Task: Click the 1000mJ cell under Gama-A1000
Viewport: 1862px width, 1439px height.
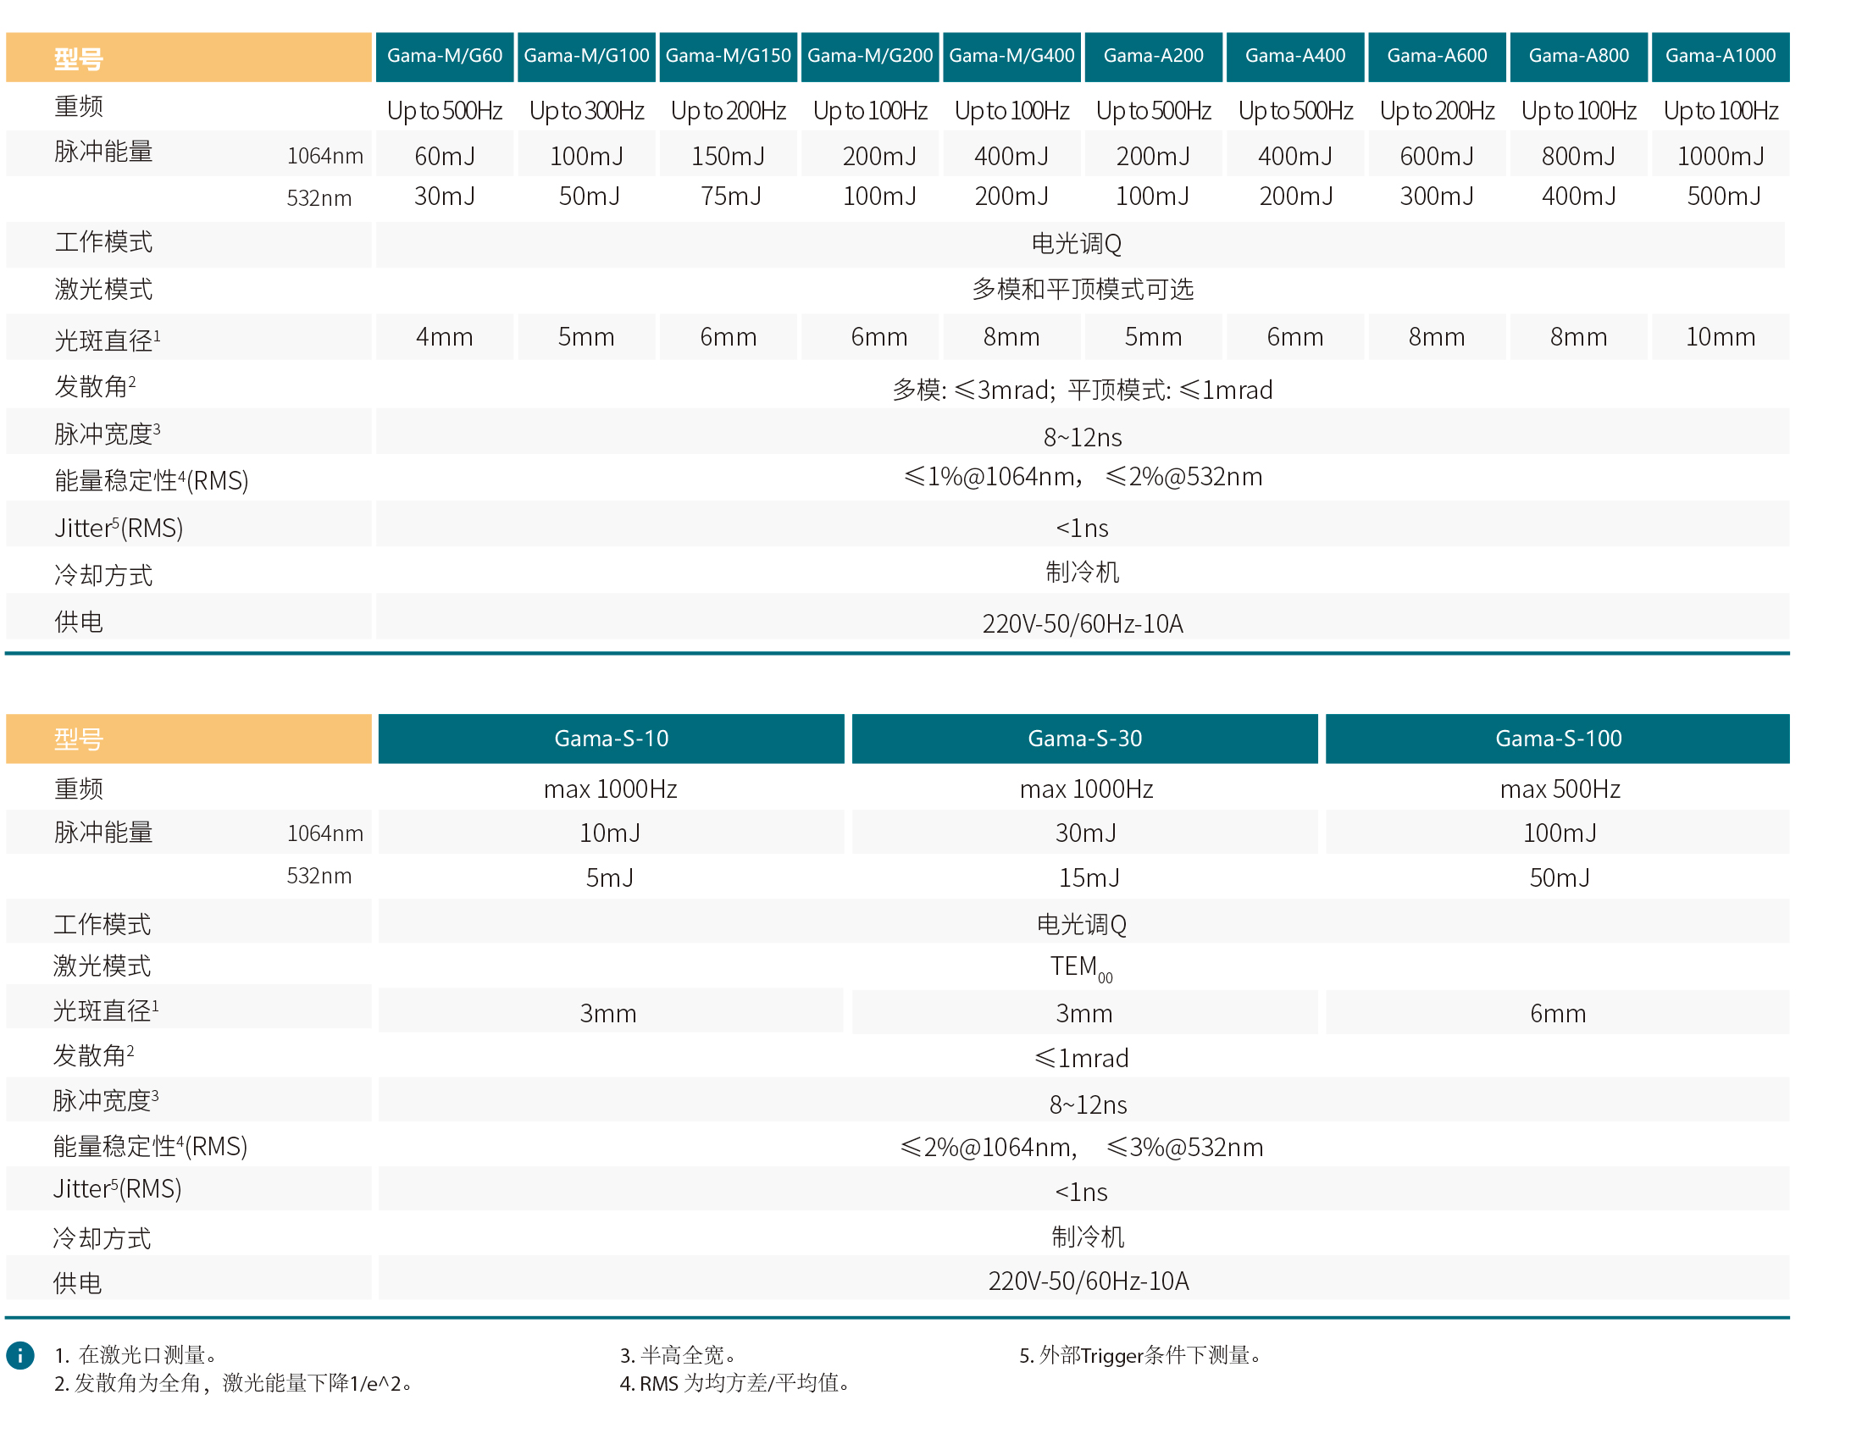Action: pos(1720,156)
